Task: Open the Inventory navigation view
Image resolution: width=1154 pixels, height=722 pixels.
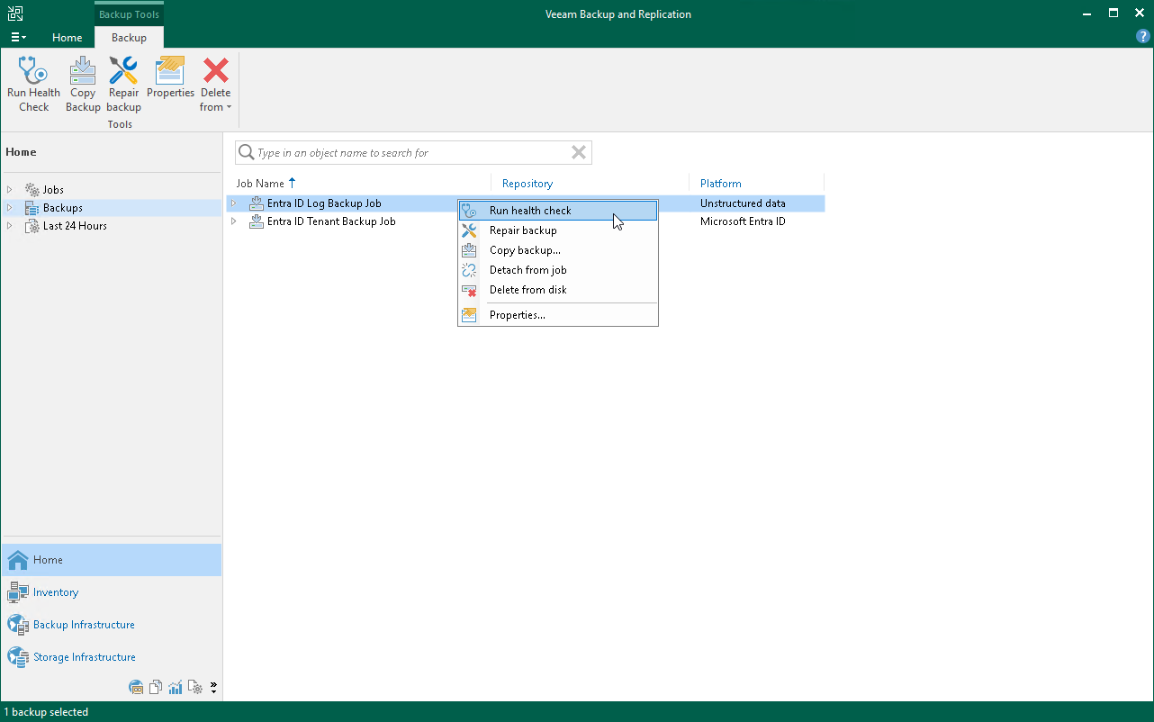Action: click(112, 592)
